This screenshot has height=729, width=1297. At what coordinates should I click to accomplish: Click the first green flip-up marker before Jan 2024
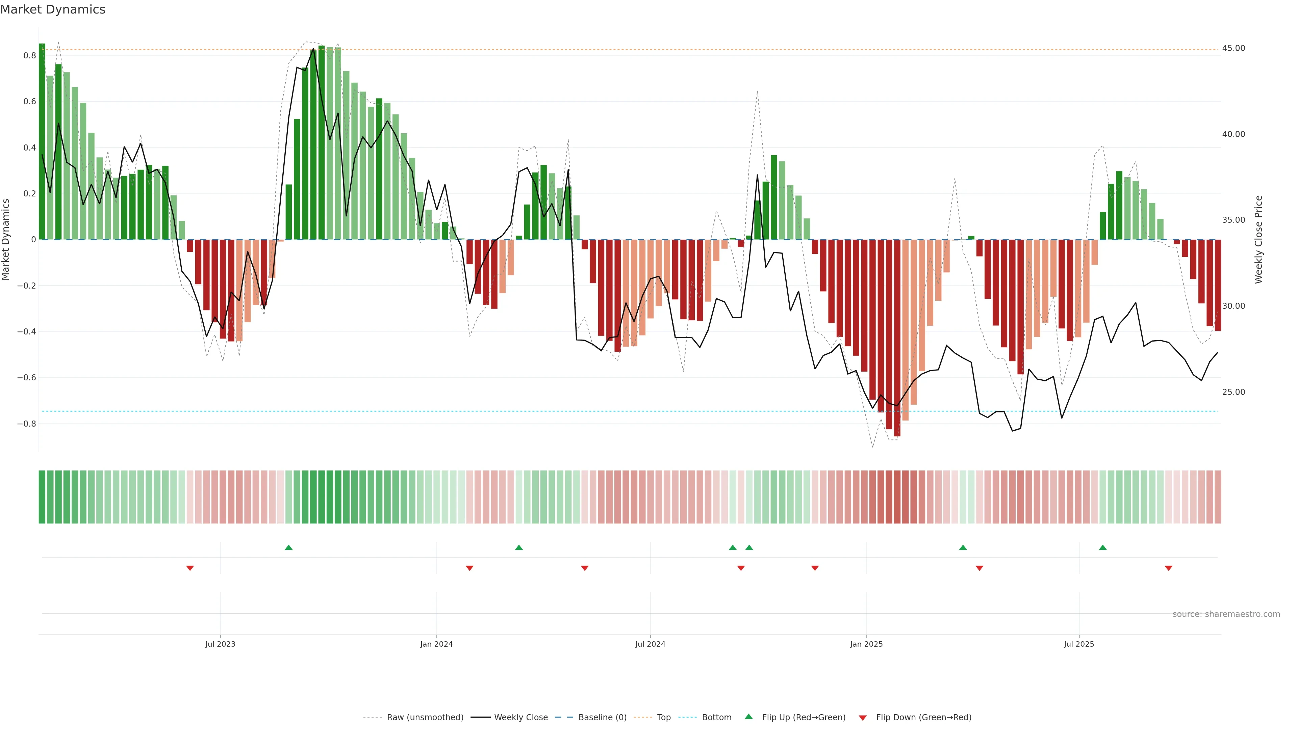tap(288, 547)
